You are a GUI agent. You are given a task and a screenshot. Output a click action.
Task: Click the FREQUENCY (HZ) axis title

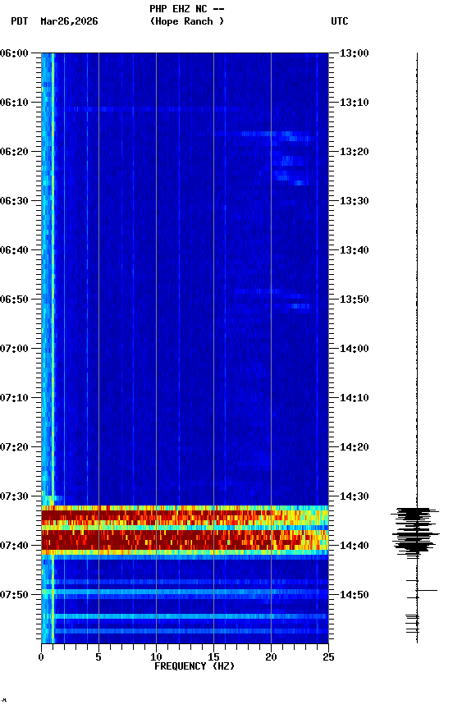[194, 666]
